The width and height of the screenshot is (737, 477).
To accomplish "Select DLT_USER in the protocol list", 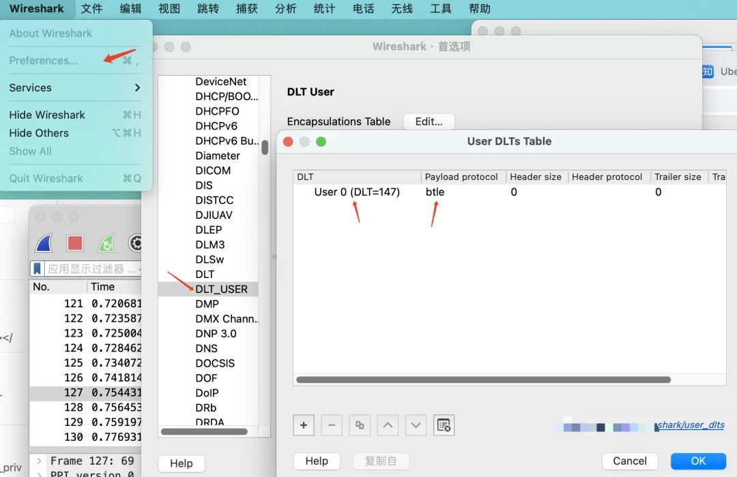I will [x=221, y=289].
